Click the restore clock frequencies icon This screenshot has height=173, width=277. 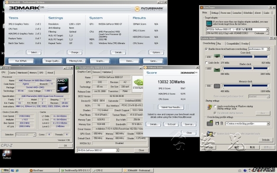pyautogui.click(x=210, y=134)
